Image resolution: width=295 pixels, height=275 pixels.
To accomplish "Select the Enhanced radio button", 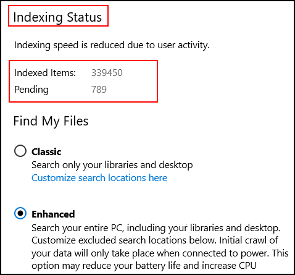I will point(20,213).
